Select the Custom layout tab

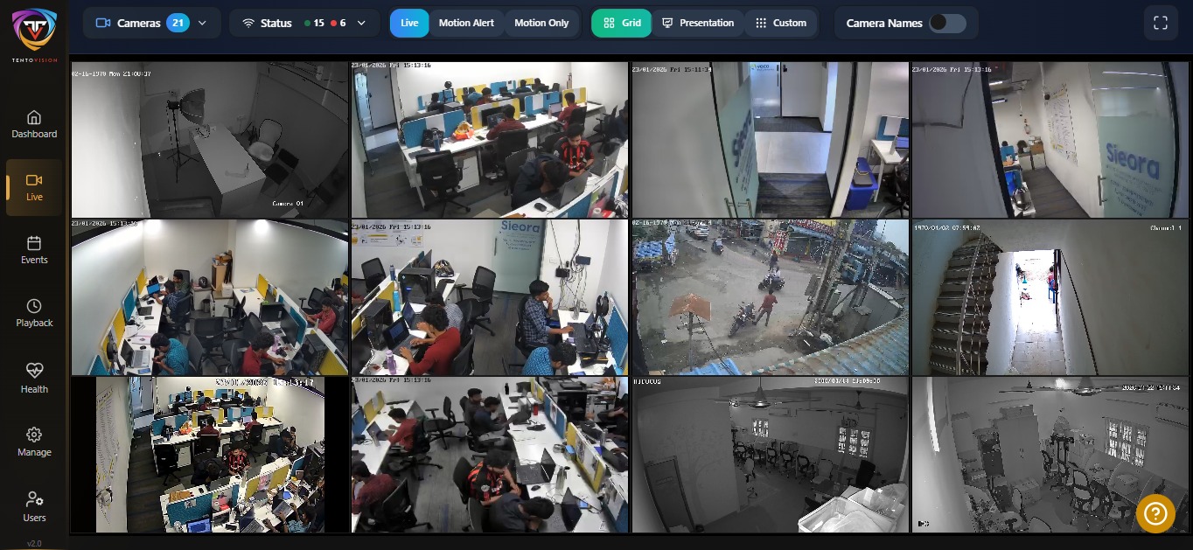click(x=781, y=24)
